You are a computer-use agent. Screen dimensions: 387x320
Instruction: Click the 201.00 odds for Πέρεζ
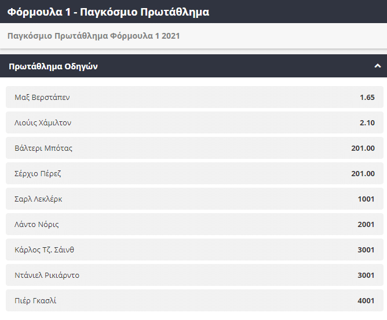(363, 173)
